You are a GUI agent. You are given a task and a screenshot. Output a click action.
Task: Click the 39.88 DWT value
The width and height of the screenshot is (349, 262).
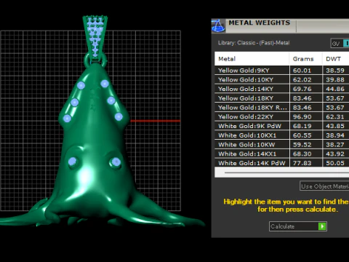[335, 79]
